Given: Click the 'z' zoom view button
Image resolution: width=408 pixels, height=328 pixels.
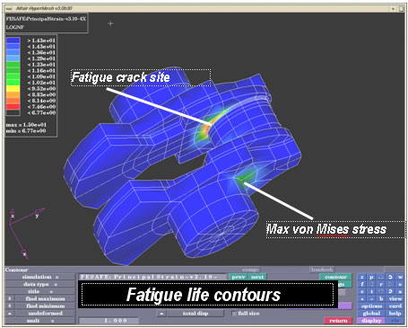Looking at the screenshot, I should [x=361, y=277].
